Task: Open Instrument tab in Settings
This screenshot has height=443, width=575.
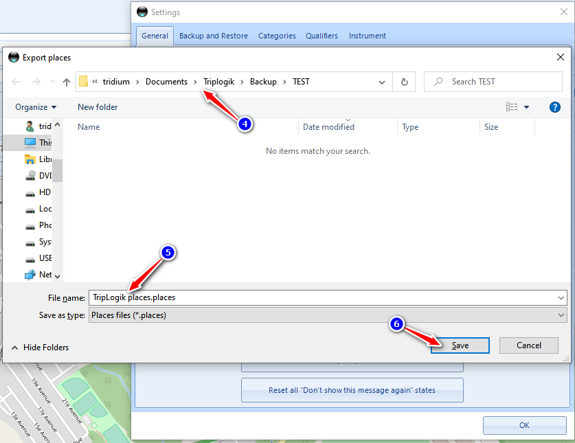Action: [367, 36]
